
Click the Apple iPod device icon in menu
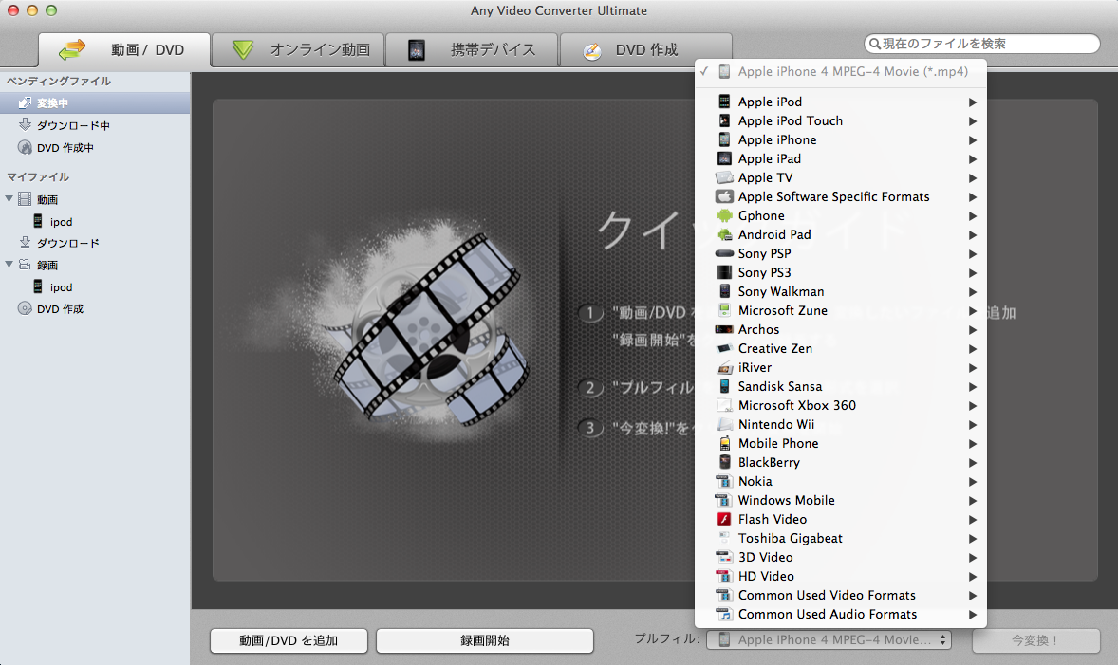point(724,102)
